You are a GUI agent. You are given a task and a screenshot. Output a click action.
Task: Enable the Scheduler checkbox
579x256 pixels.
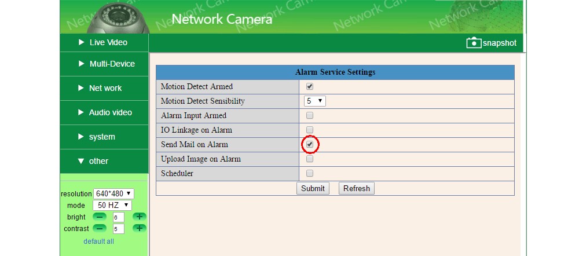click(310, 173)
